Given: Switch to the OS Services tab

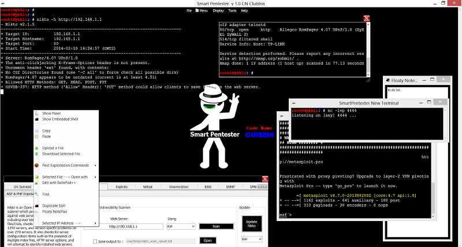Looking at the screenshot, I should click(23, 186).
